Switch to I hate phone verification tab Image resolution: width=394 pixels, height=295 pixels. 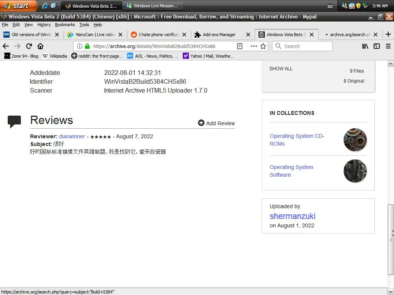click(x=159, y=35)
